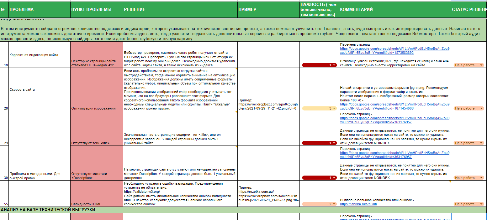487x220 pixels.
Task: Select the 'РЕШЕНИЕ' column header cell
Action: pos(180,9)
